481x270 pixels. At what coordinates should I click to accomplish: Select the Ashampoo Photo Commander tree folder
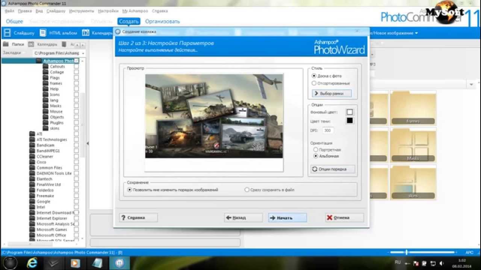(58, 61)
